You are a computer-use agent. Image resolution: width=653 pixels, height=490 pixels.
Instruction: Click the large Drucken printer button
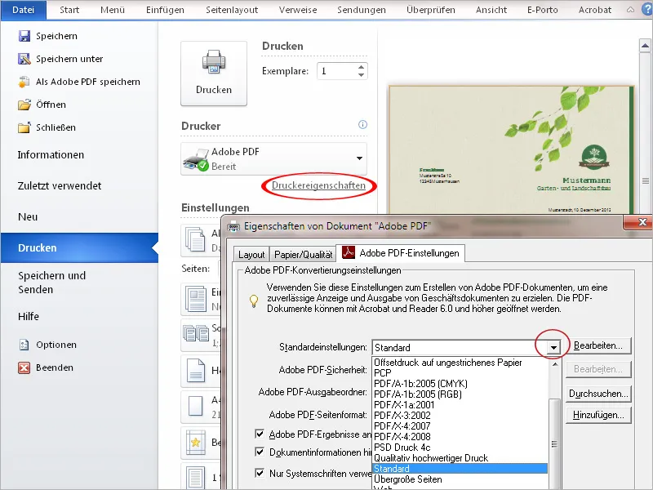click(214, 73)
